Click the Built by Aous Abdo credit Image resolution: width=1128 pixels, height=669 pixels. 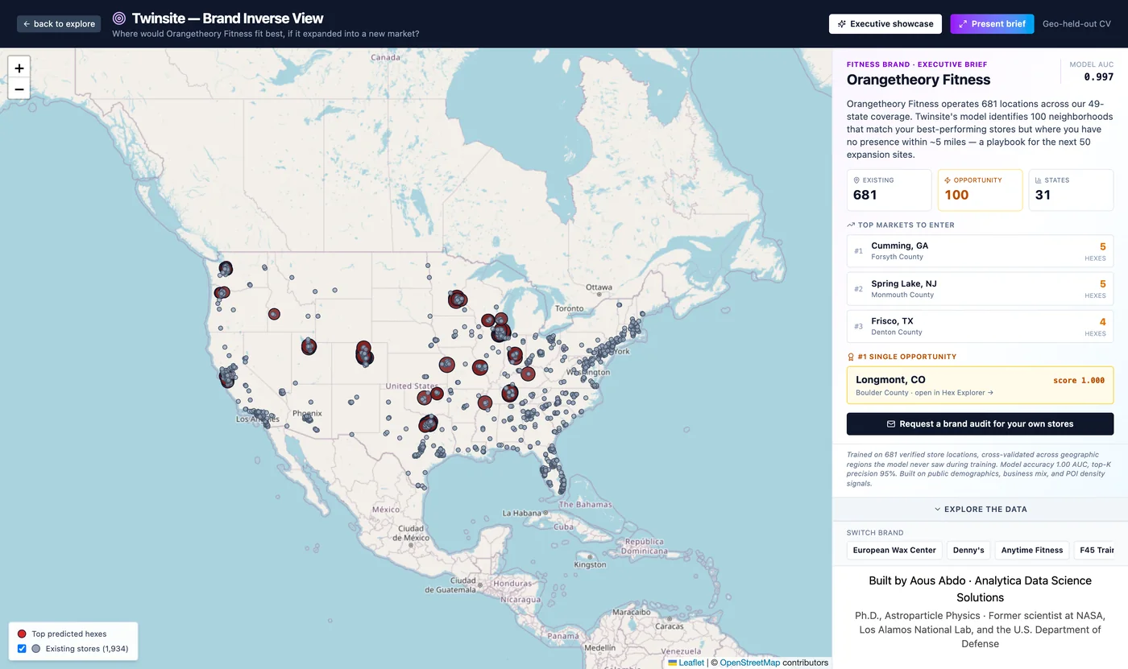(980, 588)
